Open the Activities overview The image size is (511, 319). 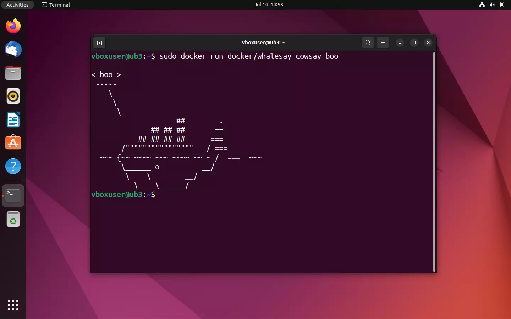[17, 5]
